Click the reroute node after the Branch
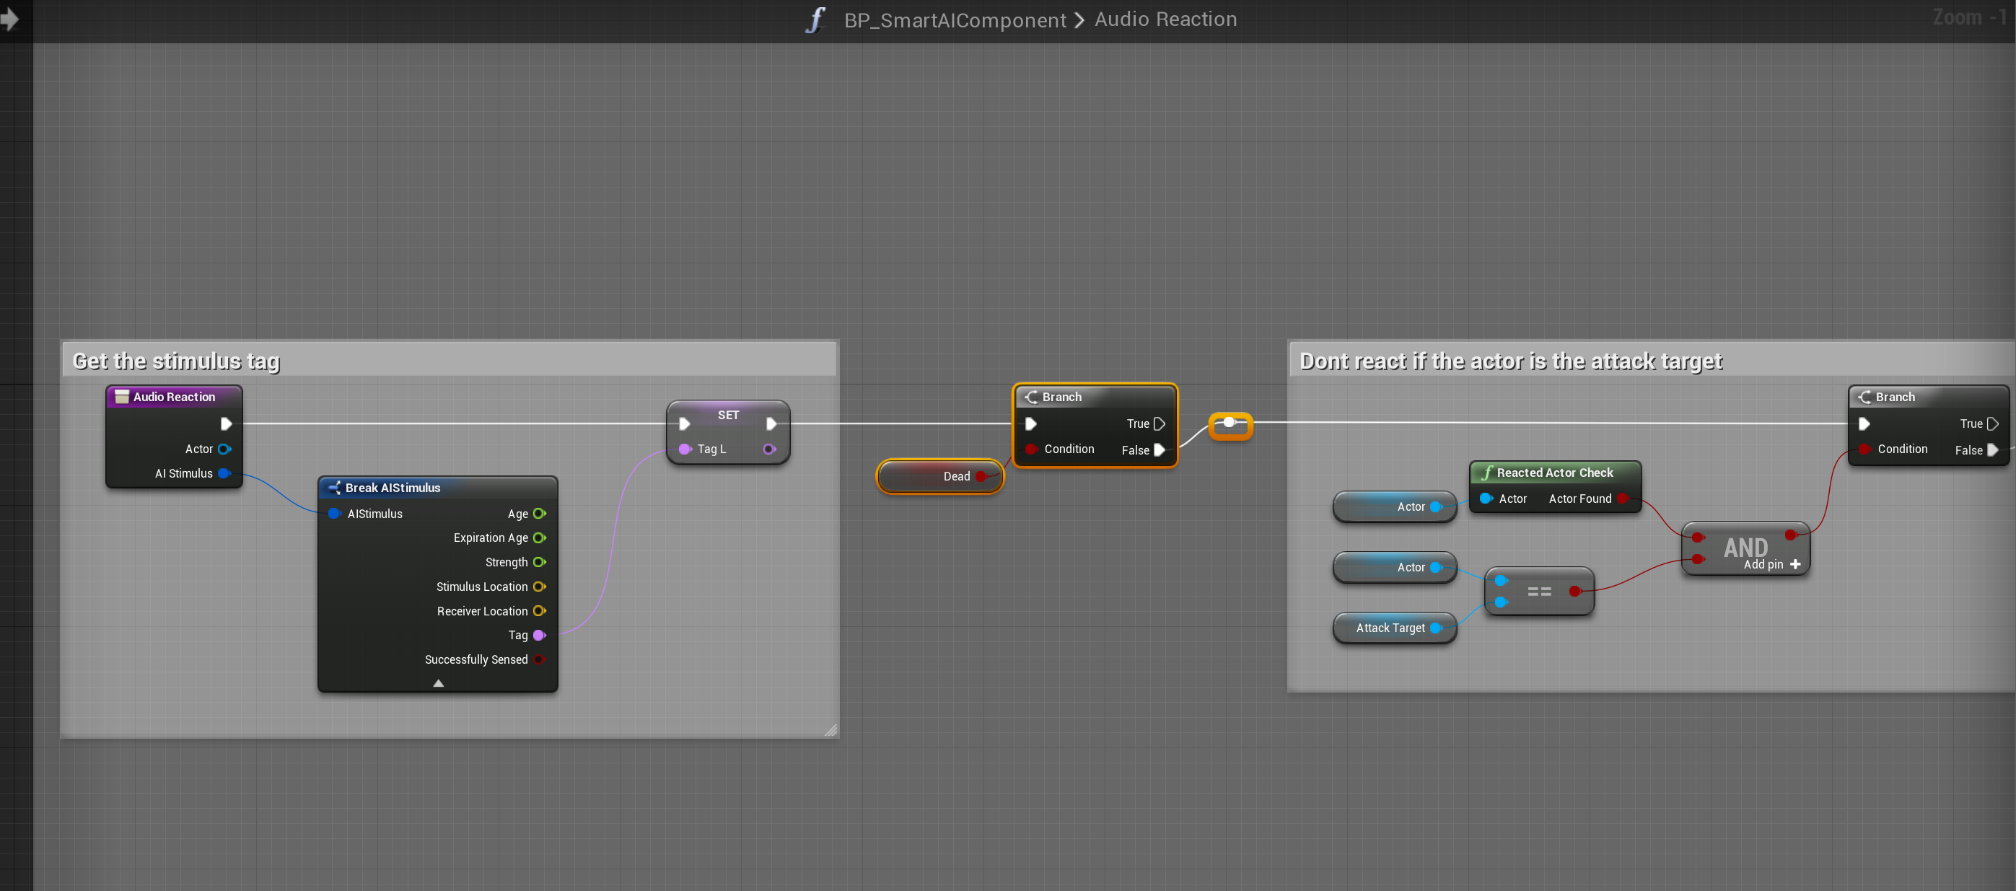Screen dimensions: 2016x891 1230,423
